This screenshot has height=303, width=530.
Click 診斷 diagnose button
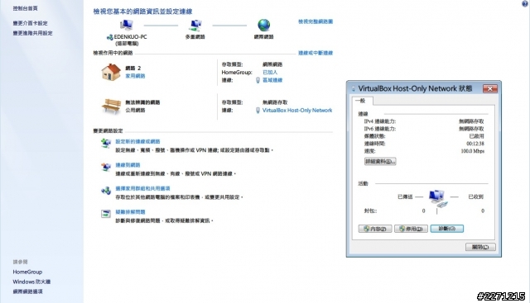[x=447, y=229]
